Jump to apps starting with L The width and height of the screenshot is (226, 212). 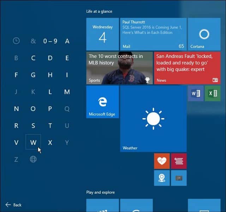click(x=50, y=92)
